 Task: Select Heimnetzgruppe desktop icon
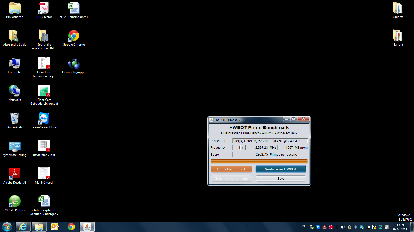click(74, 65)
